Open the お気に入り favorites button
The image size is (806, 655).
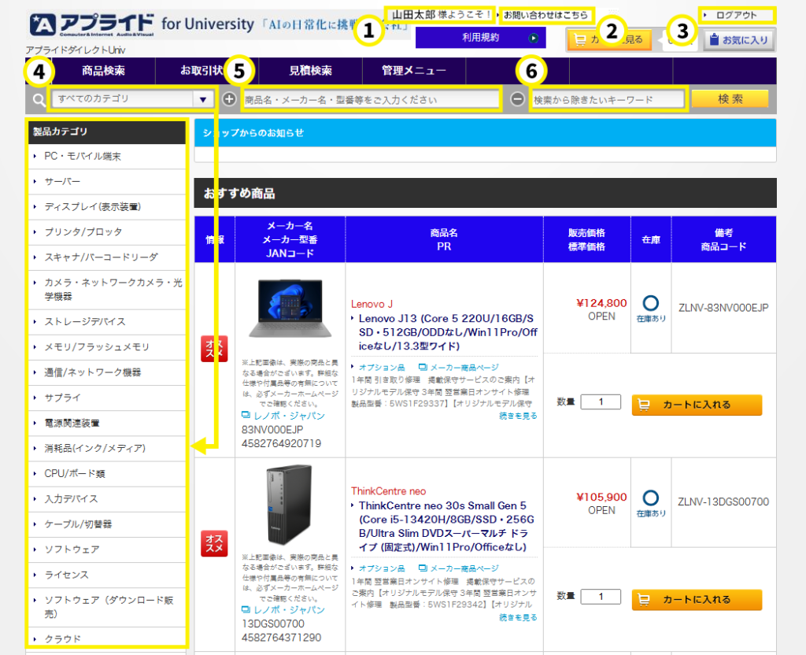tap(738, 39)
